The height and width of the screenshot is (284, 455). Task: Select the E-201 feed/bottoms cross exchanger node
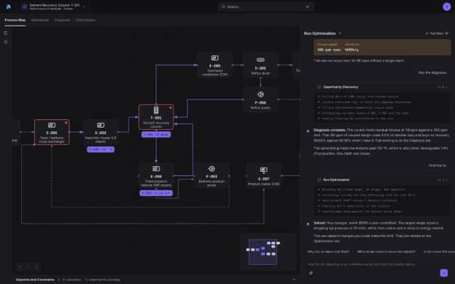[52, 132]
